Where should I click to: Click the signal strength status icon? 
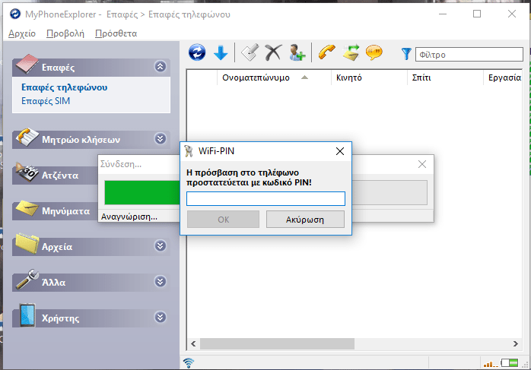click(x=491, y=364)
